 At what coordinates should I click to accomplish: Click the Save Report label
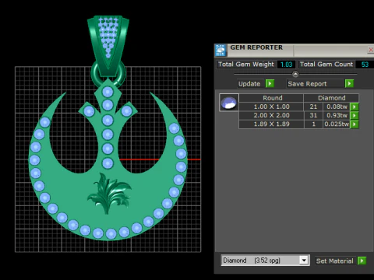click(x=307, y=84)
